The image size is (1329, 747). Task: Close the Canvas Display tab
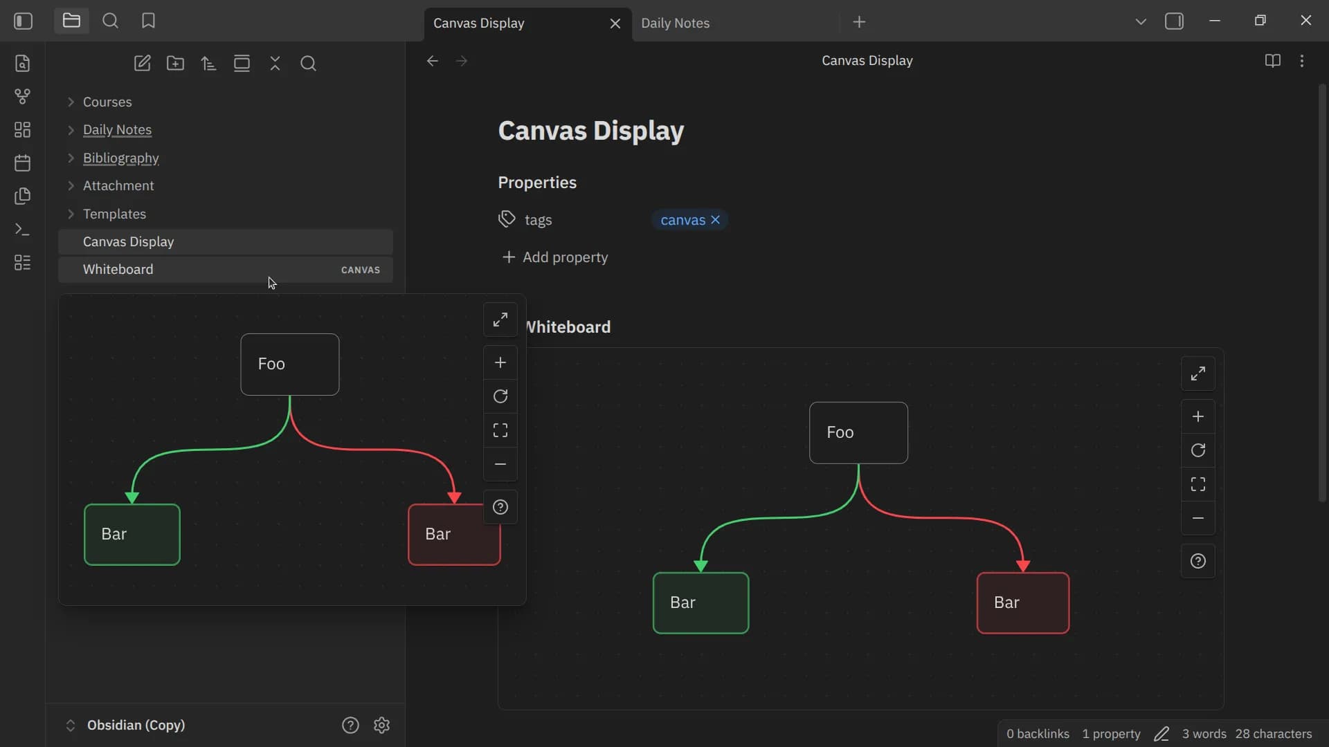(x=615, y=24)
